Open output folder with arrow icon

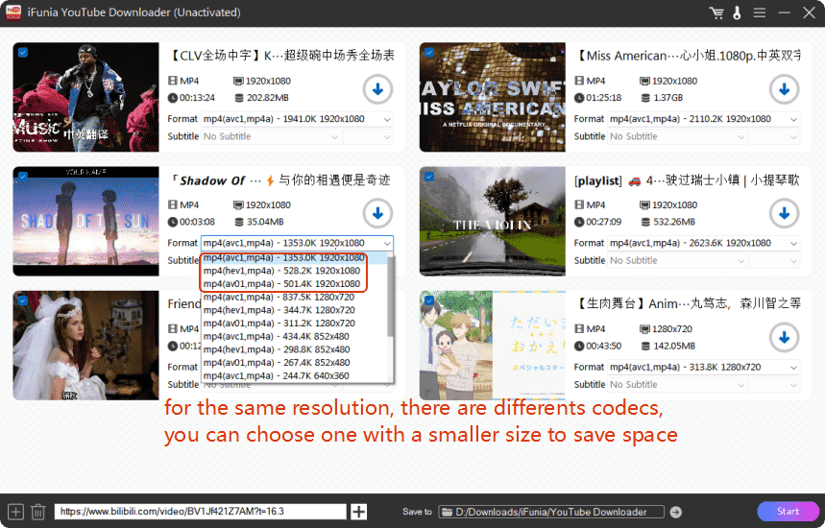coord(676,512)
